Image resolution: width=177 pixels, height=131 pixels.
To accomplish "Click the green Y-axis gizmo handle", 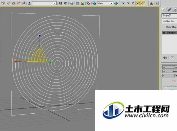I will pos(50,63).
